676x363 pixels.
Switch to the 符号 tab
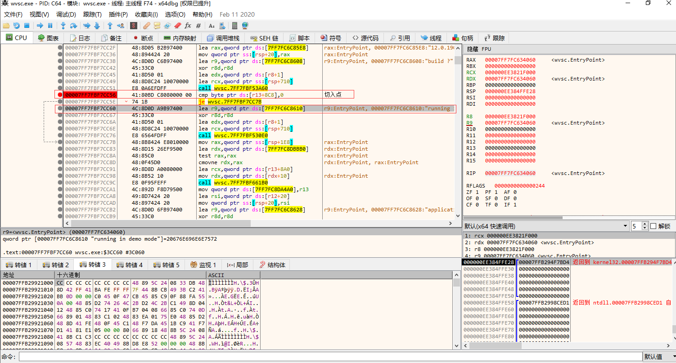click(331, 38)
